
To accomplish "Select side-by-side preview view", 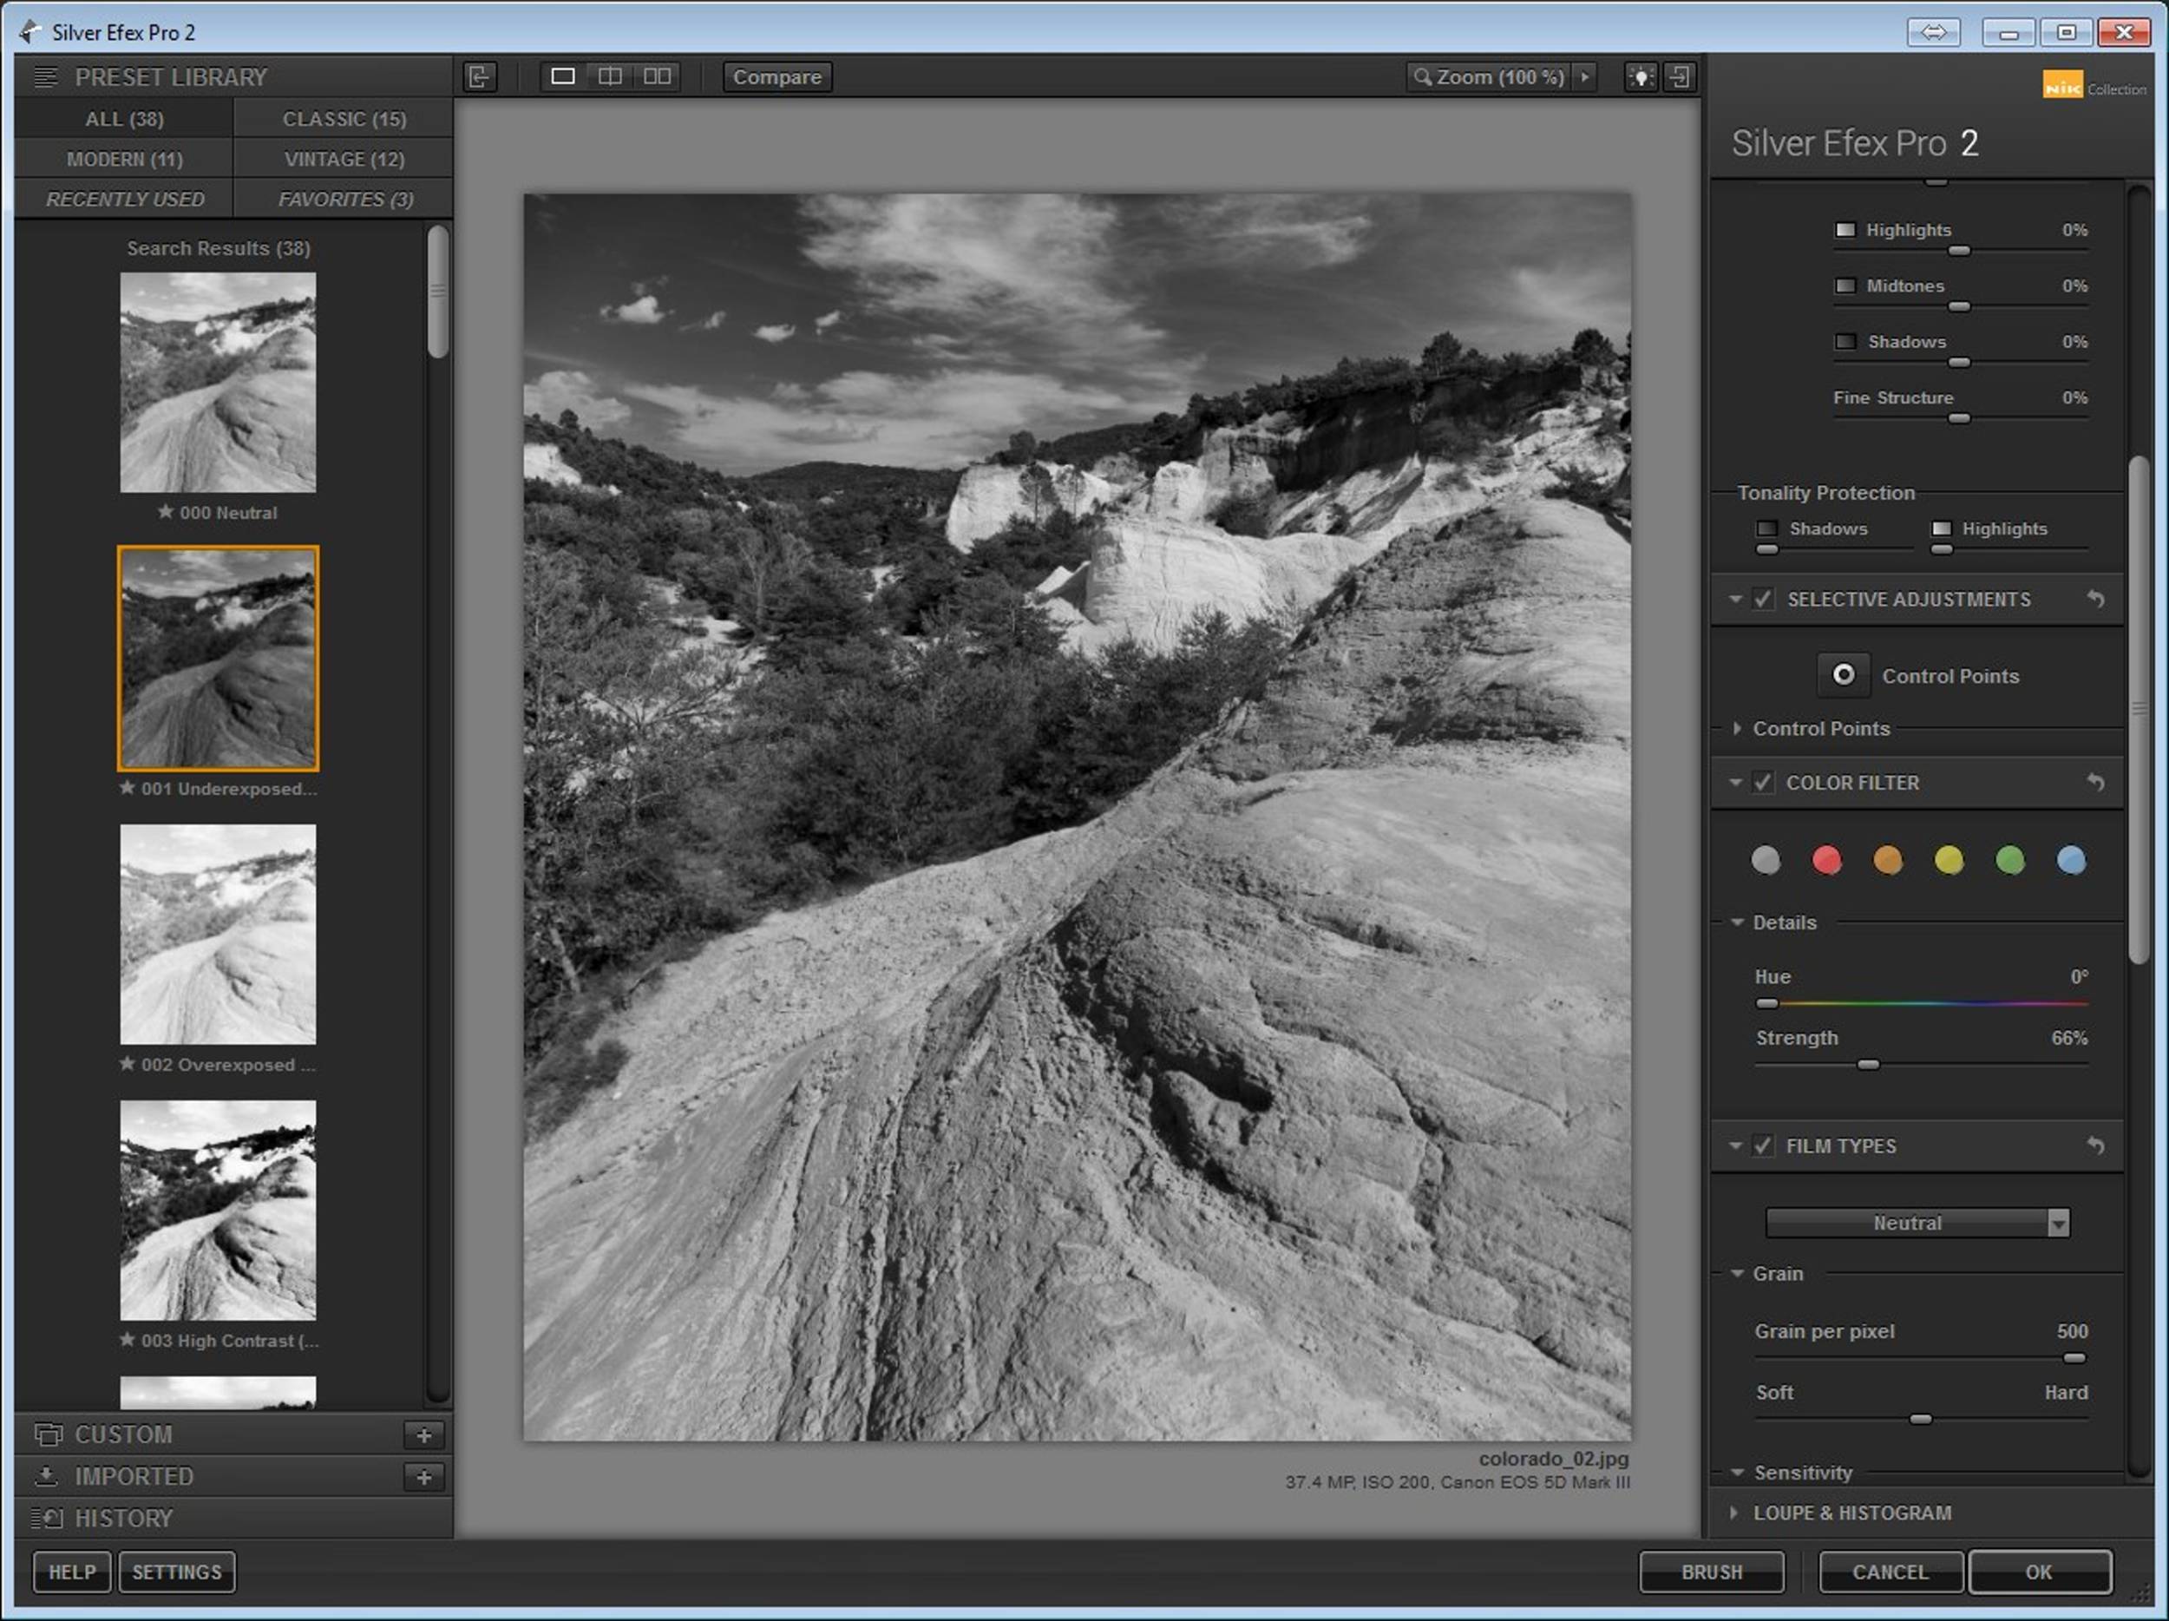I will tap(657, 76).
